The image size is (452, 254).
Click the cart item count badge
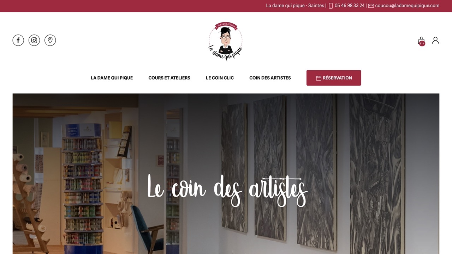pos(422,43)
